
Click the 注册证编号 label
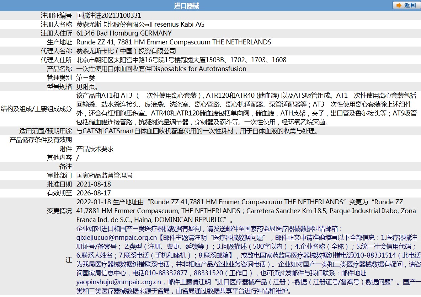57,16
